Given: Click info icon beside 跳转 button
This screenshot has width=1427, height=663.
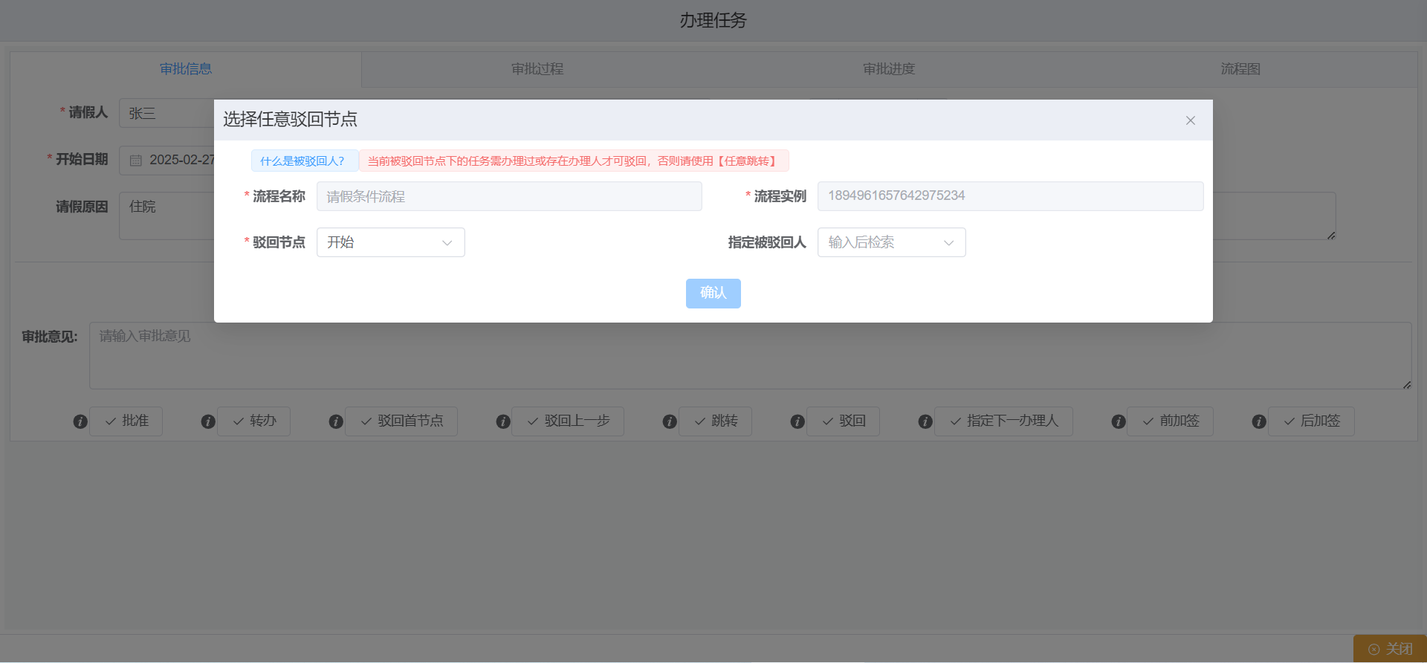Looking at the screenshot, I should (670, 421).
